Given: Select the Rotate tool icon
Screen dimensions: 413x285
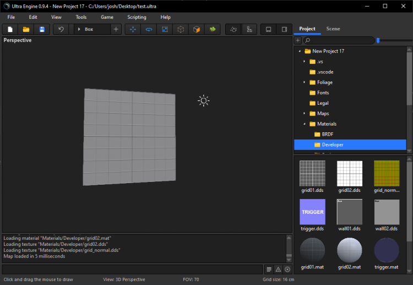Looking at the screenshot, I should tap(149, 29).
